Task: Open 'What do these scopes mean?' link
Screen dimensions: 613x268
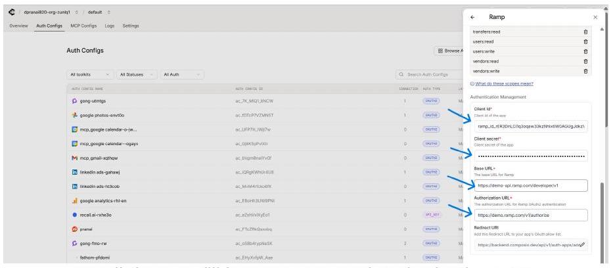Action: pos(505,83)
